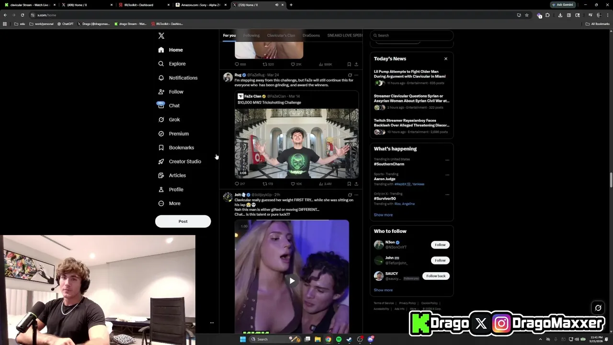613x345 pixels.
Task: Click the X logo in the sidebar
Action: (161, 36)
